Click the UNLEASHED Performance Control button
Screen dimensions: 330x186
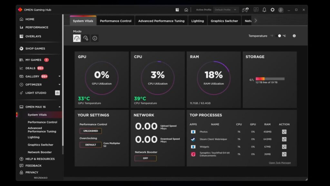[91, 131]
